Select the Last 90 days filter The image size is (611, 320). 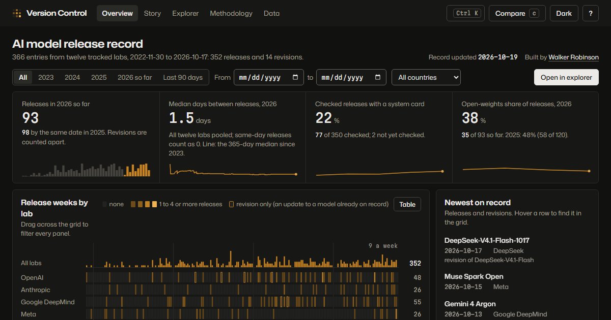pos(183,77)
